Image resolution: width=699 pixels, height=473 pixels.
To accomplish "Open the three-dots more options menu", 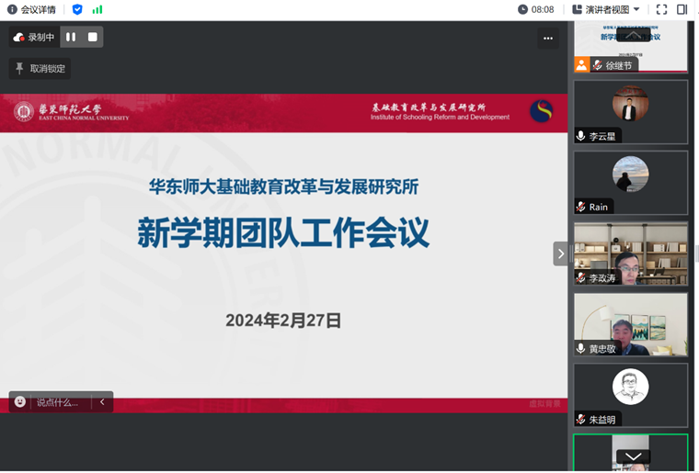I will 548,39.
